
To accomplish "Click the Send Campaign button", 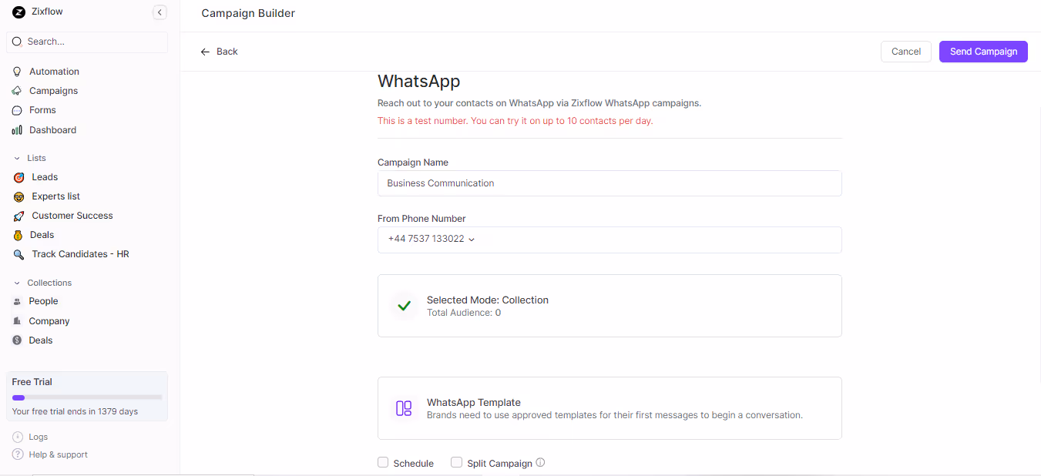I will pyautogui.click(x=983, y=52).
